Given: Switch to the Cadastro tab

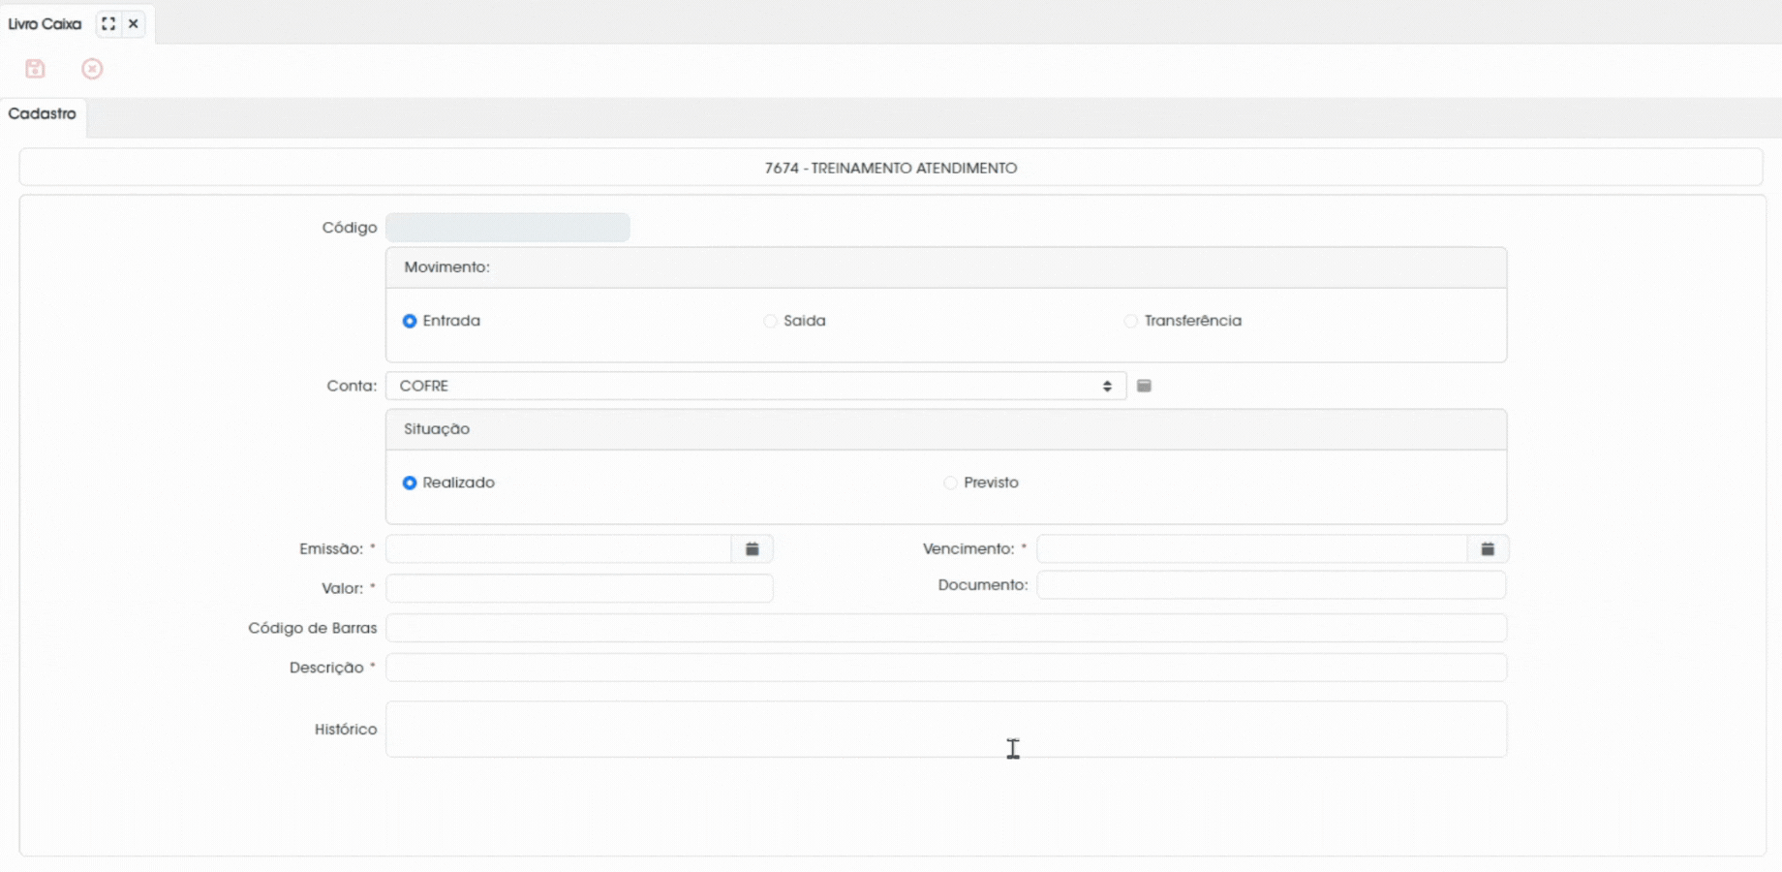Looking at the screenshot, I should coord(43,113).
